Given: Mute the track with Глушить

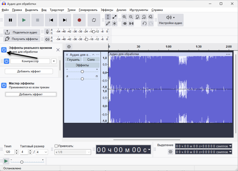Looking at the screenshot, I should (x=73, y=60).
